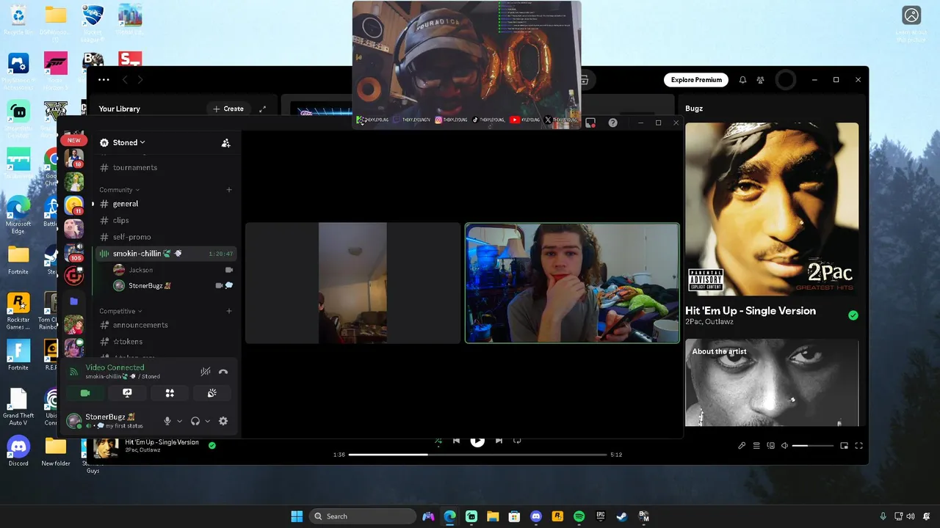The width and height of the screenshot is (940, 528).
Task: Toggle saved checkmark beside sidebar song title
Action: 853,315
